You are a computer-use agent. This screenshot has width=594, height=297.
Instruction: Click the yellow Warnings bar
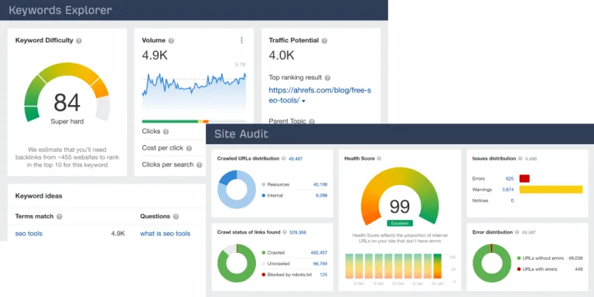pos(551,189)
